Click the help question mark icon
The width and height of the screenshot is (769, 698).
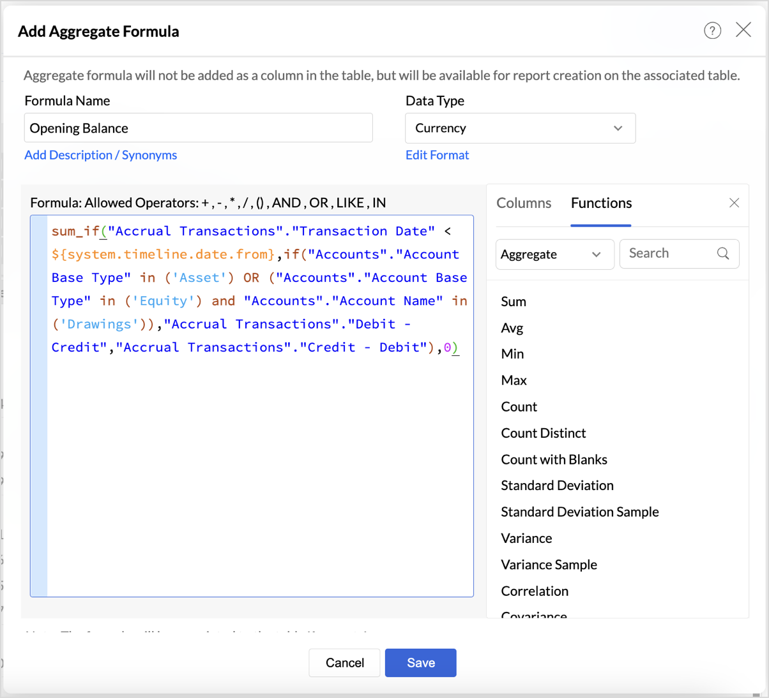[712, 31]
